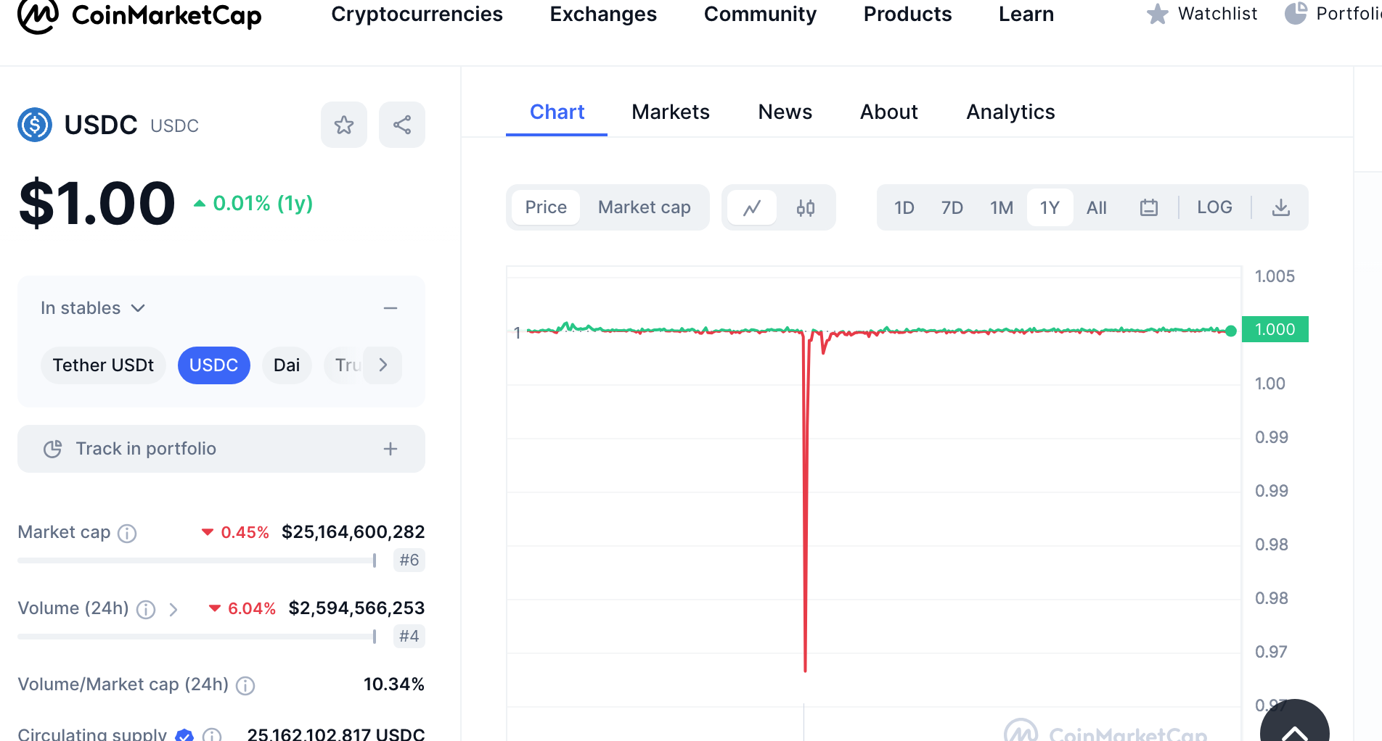This screenshot has width=1382, height=741.
Task: Set chart range to 1M
Action: coord(1002,207)
